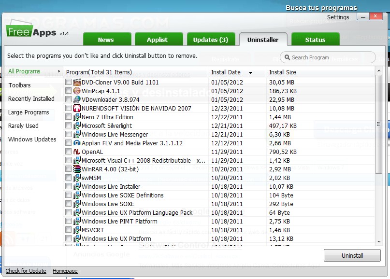Click the Windows Live Installer icon
The width and height of the screenshot is (390, 279).
click(x=77, y=187)
